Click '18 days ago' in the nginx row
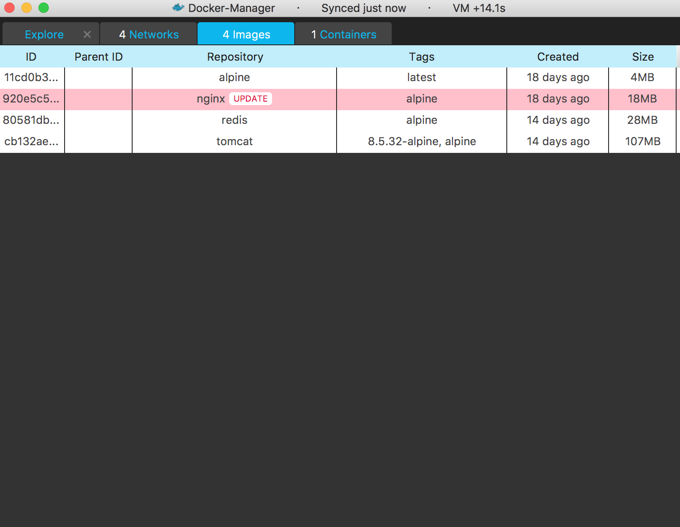 tap(558, 99)
